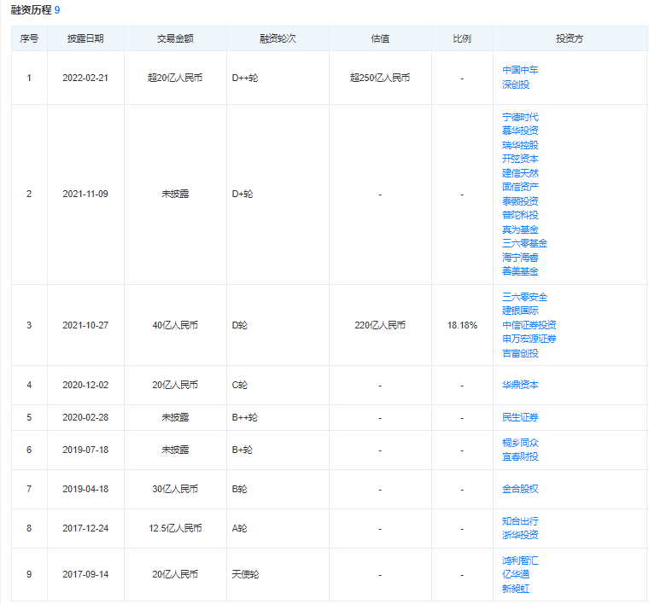Open the 真为基金 investor link
The image size is (649, 604).
(520, 229)
